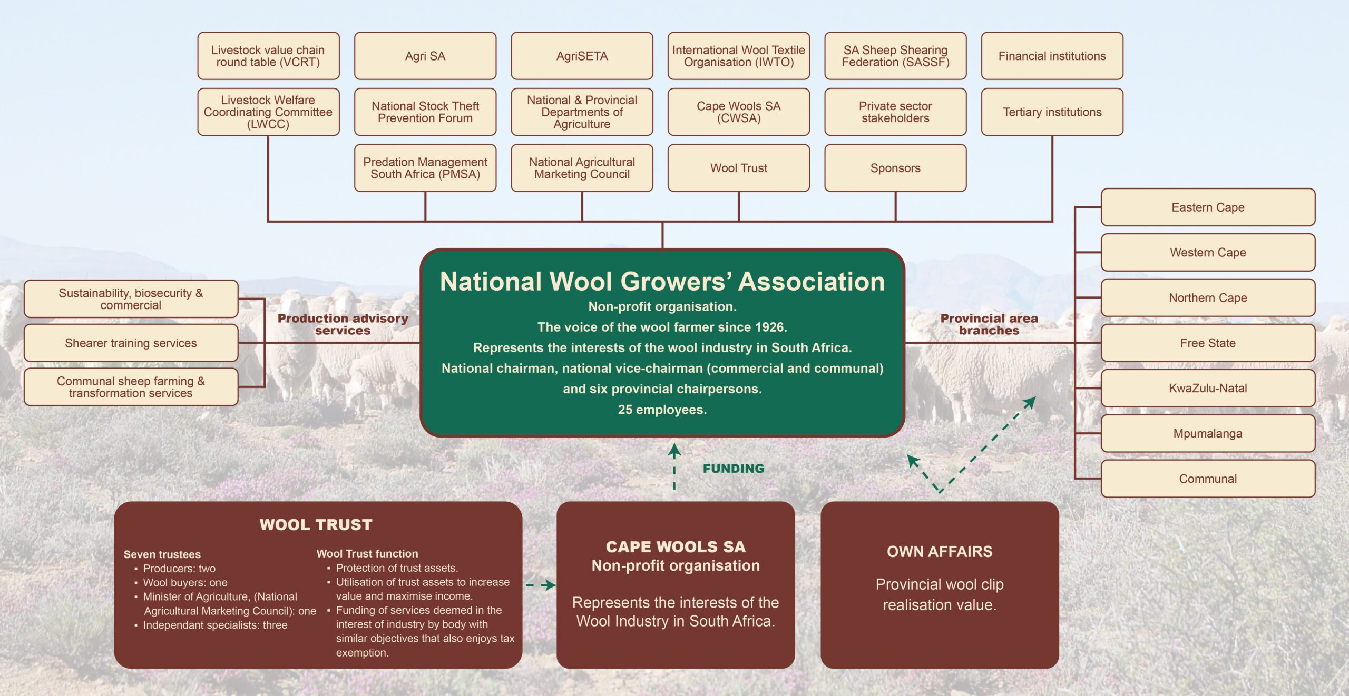Click the Production advisory services label
The width and height of the screenshot is (1349, 696).
coord(343,324)
